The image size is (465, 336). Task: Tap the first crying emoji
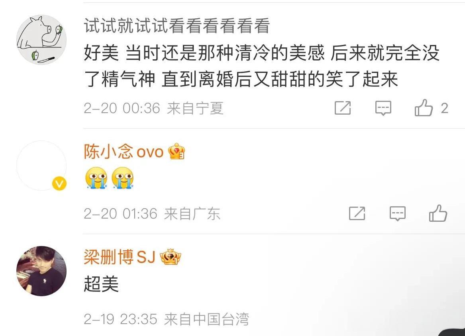[96, 178]
